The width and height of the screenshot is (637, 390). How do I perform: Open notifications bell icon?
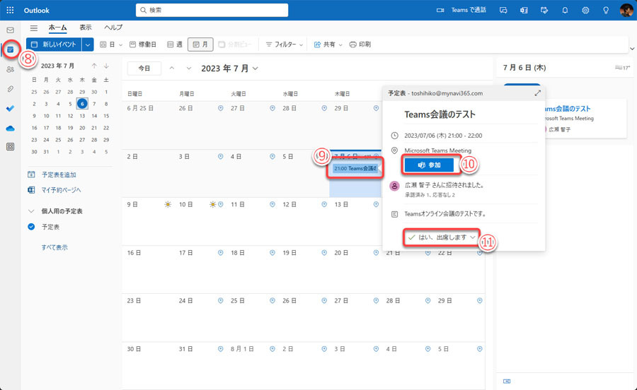pos(565,10)
